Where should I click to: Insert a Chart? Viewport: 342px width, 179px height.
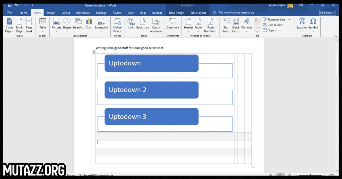click(89, 24)
